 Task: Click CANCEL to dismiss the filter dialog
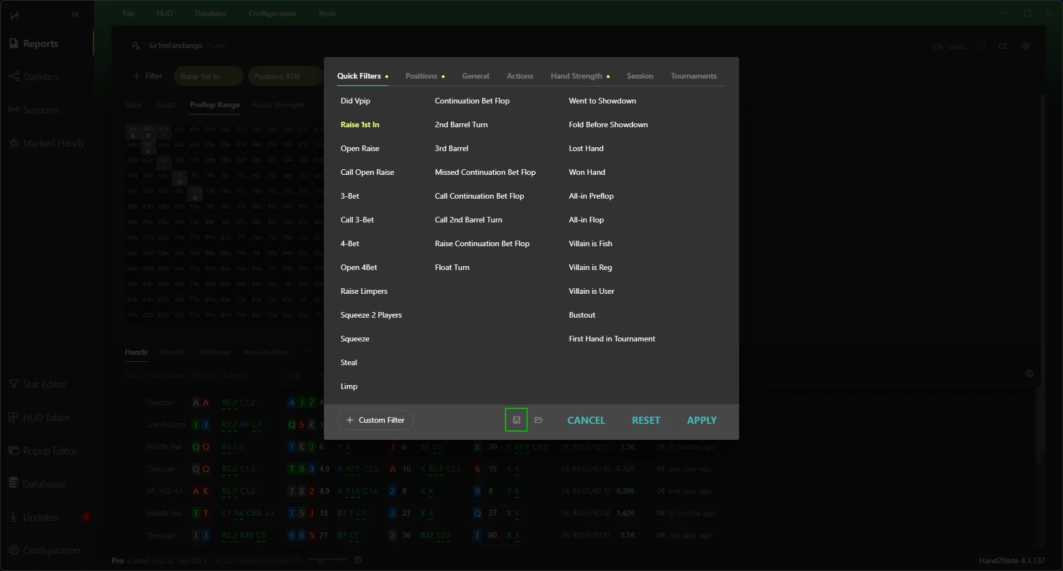(586, 421)
